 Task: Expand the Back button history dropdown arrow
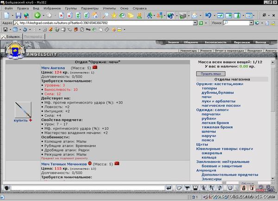pyautogui.click(x=43, y=16)
